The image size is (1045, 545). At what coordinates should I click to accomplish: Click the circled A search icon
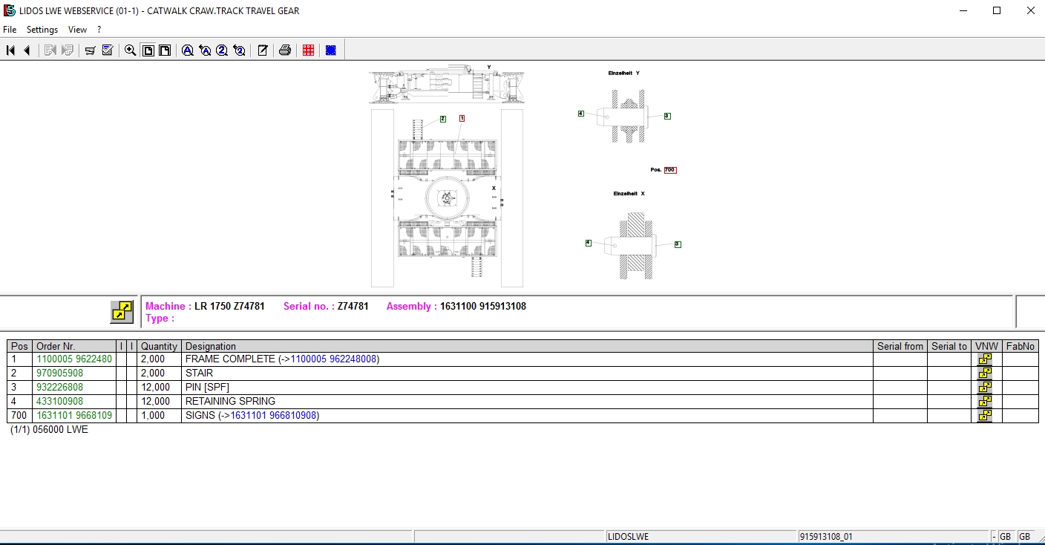coord(187,50)
